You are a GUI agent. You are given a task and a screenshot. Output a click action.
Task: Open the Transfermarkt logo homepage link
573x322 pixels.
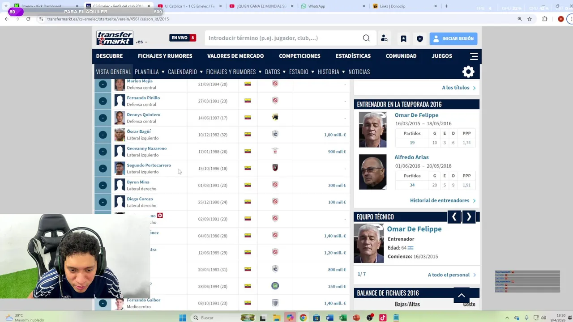pos(115,38)
